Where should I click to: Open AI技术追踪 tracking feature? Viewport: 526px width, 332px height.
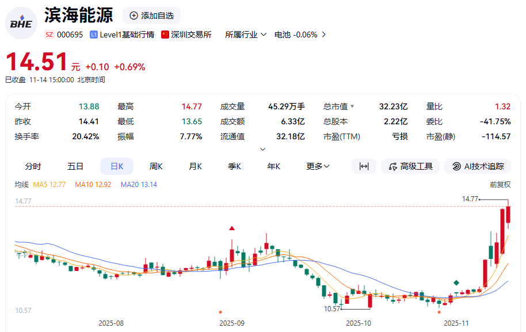[x=478, y=166]
